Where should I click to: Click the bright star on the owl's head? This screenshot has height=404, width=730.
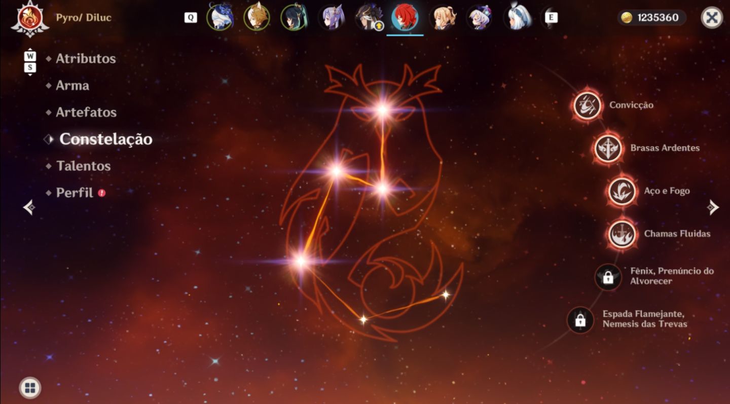[382, 109]
